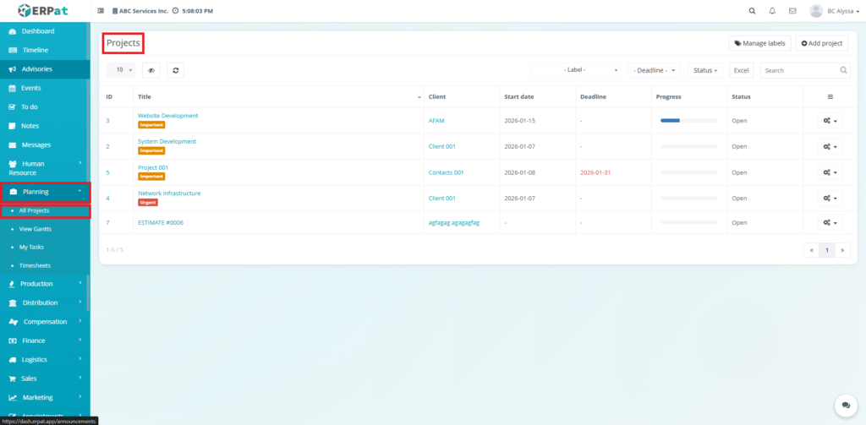Select View Gantts in Planning submenu
Image resolution: width=866 pixels, height=425 pixels.
pos(35,229)
